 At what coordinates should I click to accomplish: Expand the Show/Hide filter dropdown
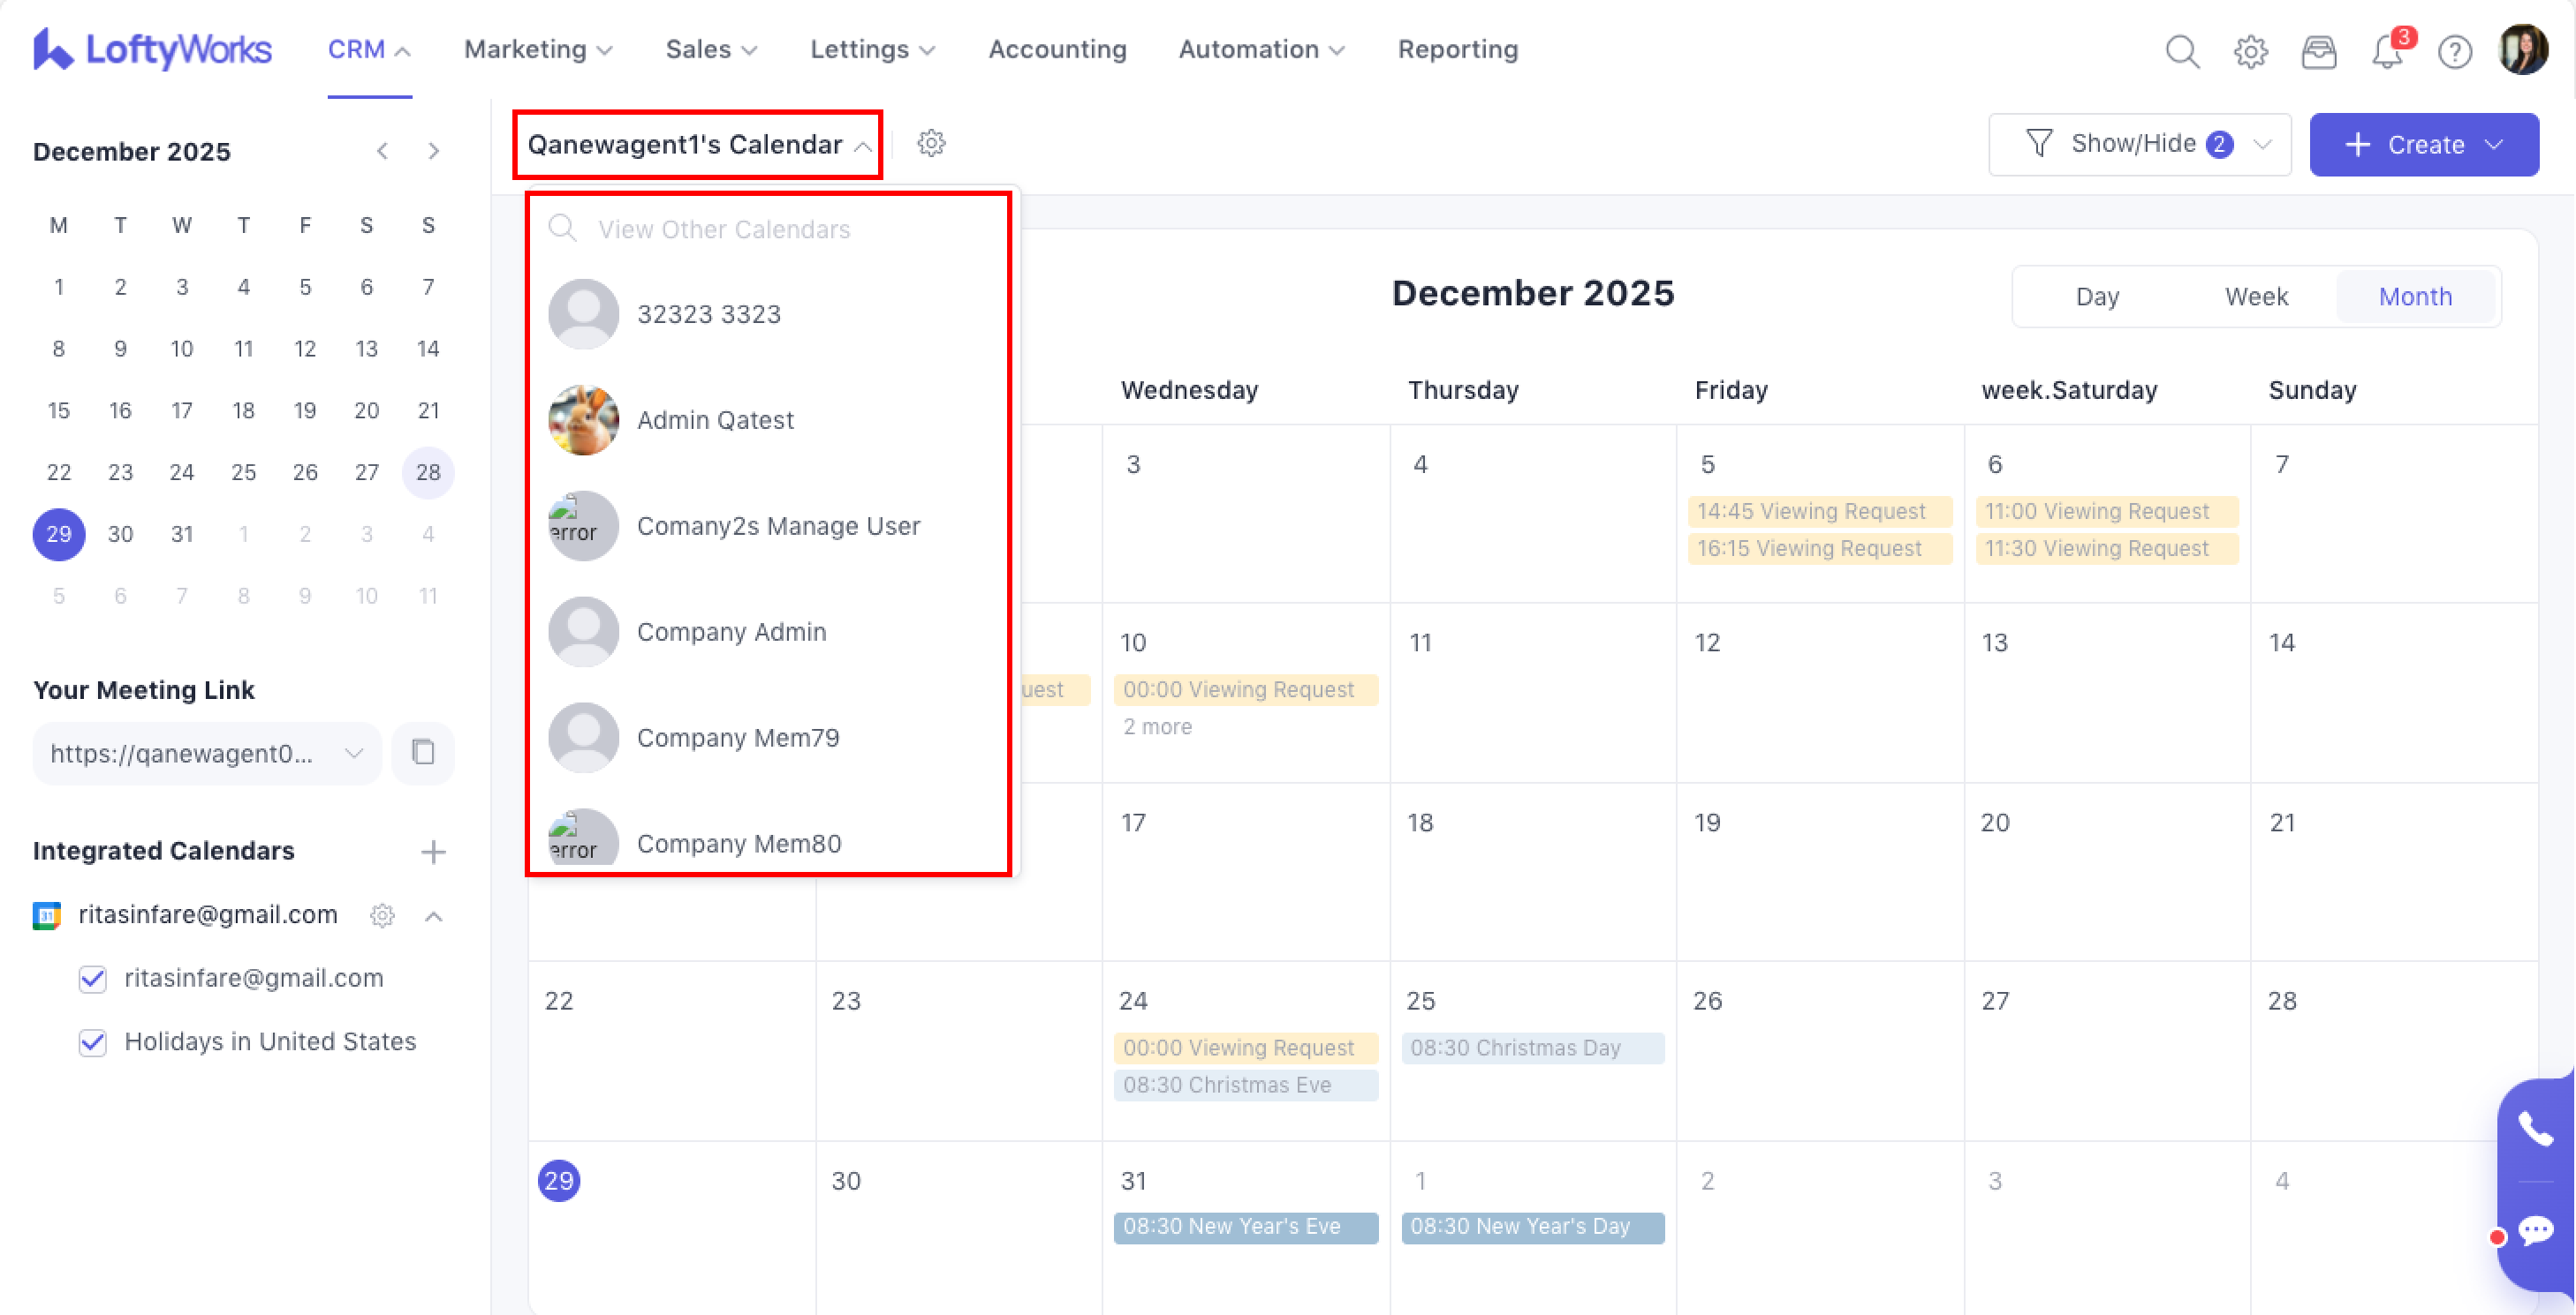click(2138, 144)
